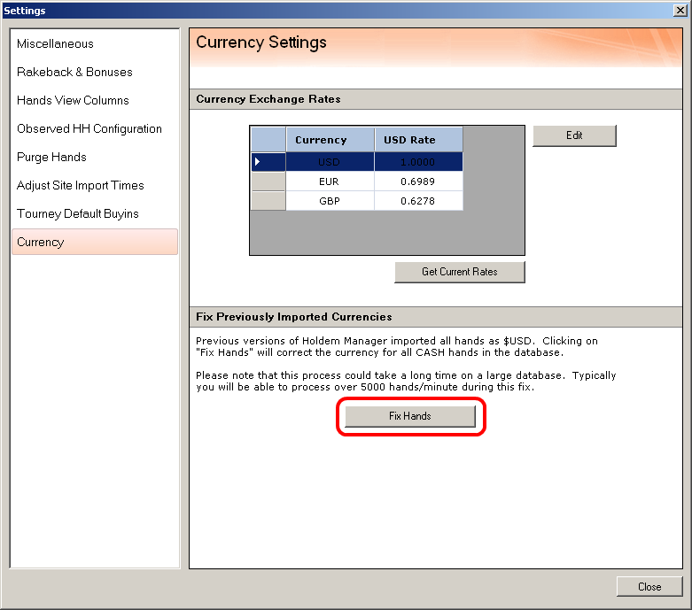Close the Settings window with X
The image size is (692, 610).
coord(680,10)
